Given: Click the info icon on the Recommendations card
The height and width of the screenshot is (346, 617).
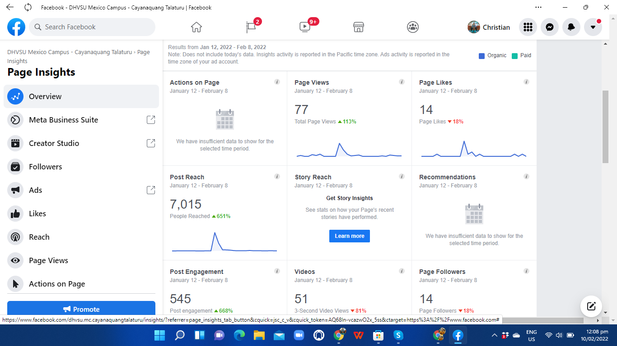Looking at the screenshot, I should pyautogui.click(x=526, y=177).
